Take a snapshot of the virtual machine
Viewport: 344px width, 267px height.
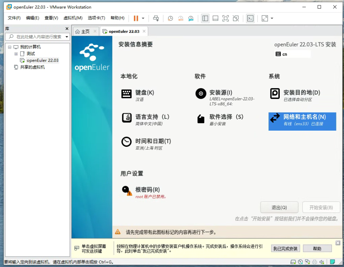[170, 18]
